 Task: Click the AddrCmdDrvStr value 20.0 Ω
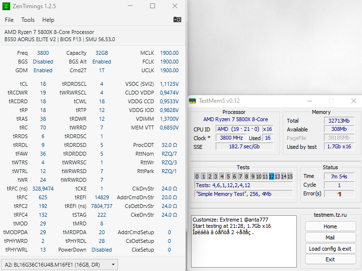(x=169, y=197)
